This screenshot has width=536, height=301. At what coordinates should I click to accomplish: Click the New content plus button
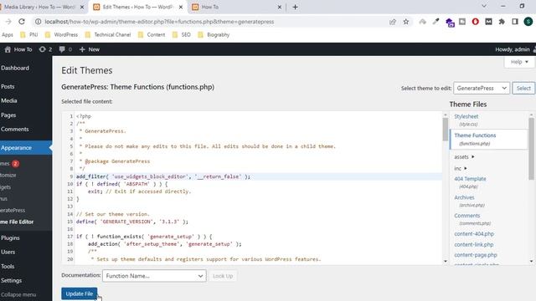pos(90,49)
